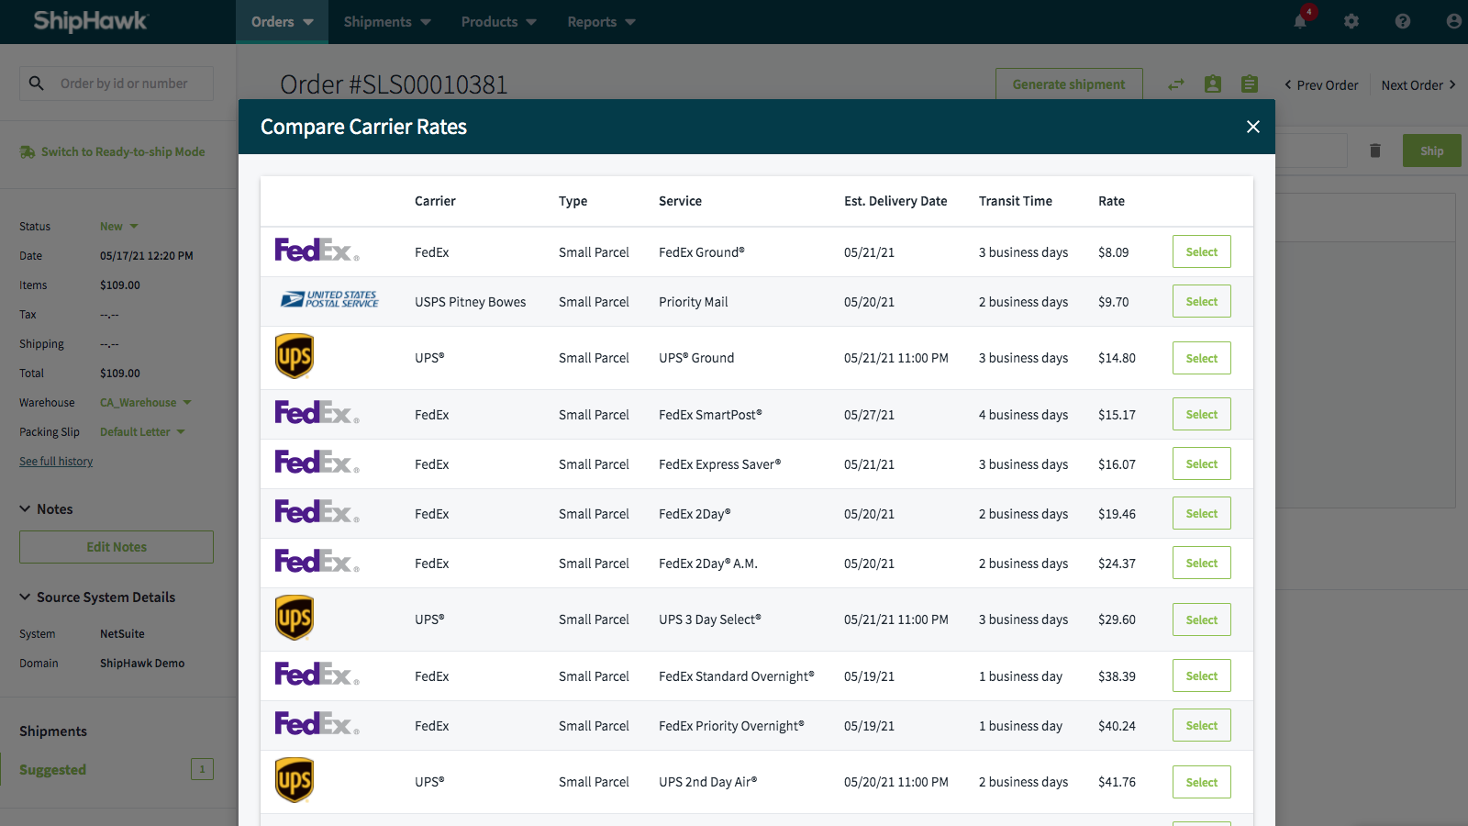Open the user account profile icon
Image resolution: width=1468 pixels, height=826 pixels.
[x=1453, y=21]
